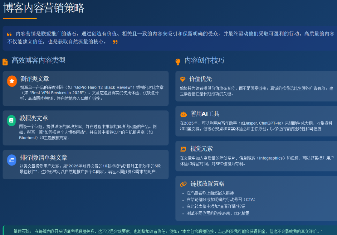This screenshot has height=235, width=337.
Task: Click the 链接放置策略 heading
Action: pyautogui.click(x=208, y=184)
